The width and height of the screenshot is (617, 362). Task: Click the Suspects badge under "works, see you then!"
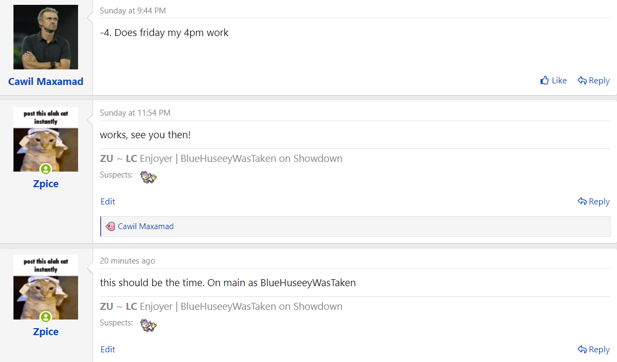point(148,177)
